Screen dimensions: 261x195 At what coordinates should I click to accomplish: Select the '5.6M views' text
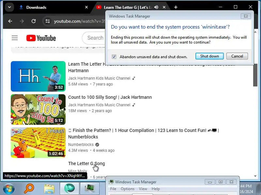coord(78,84)
